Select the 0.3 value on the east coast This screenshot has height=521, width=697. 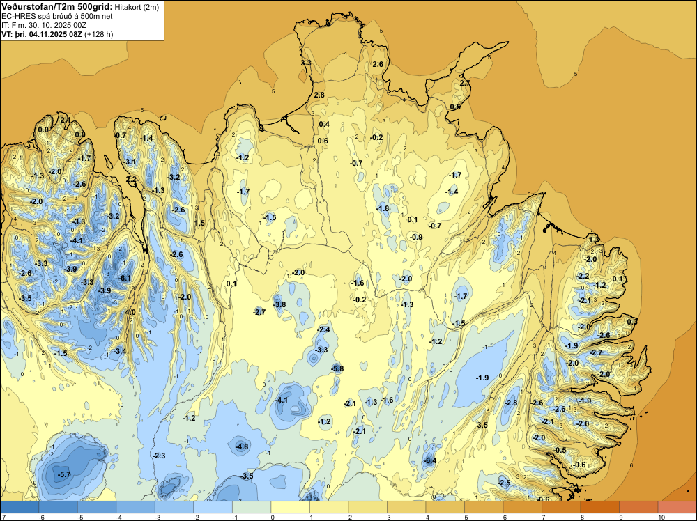pos(632,322)
